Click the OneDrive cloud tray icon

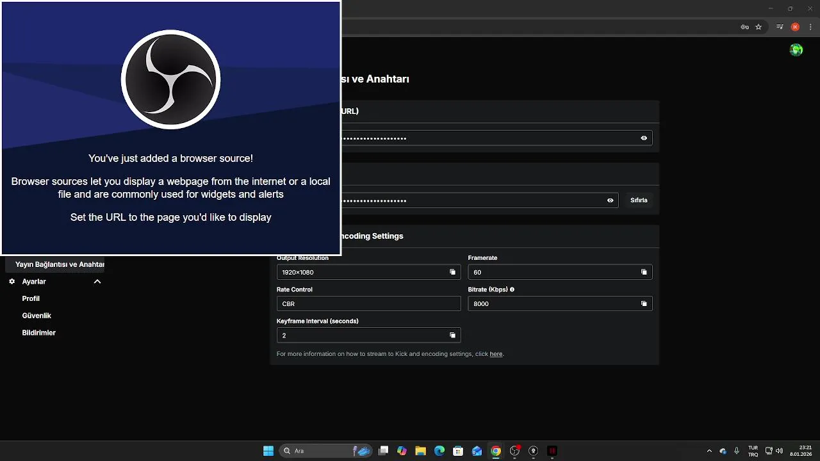click(723, 451)
